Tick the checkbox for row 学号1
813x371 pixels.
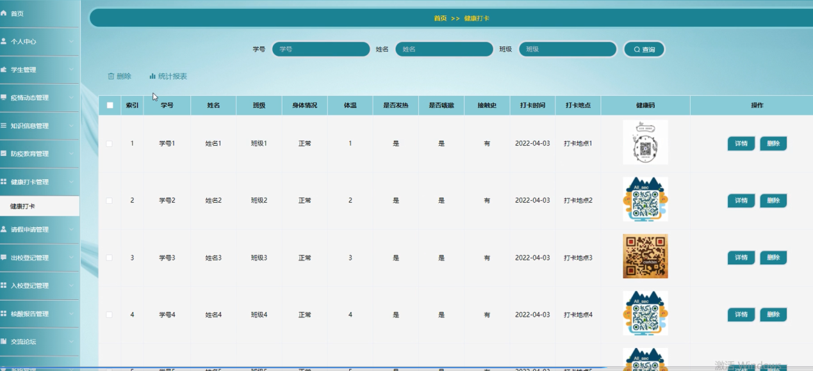pyautogui.click(x=109, y=144)
